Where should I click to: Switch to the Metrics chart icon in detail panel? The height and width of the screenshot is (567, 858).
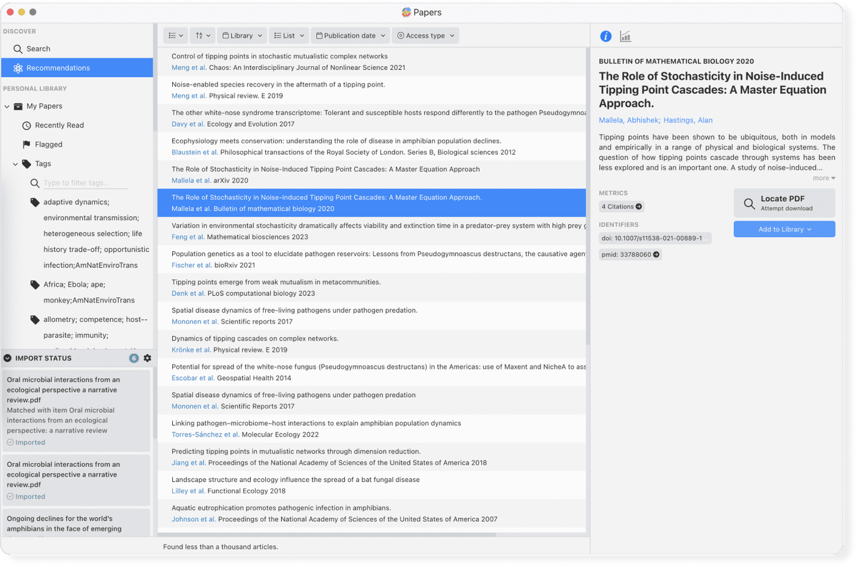pos(626,36)
